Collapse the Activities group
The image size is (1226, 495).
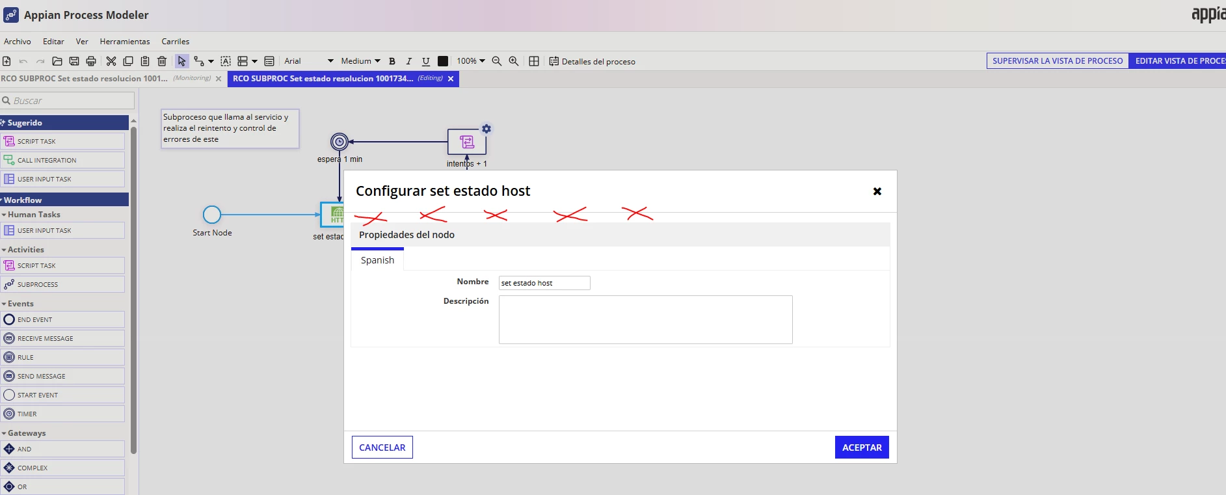(23, 250)
